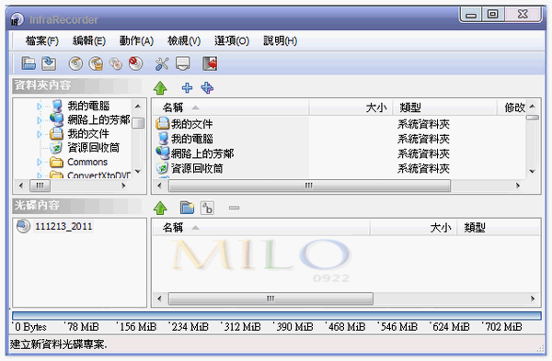Sort disc content by 名稱 column

coord(261,228)
